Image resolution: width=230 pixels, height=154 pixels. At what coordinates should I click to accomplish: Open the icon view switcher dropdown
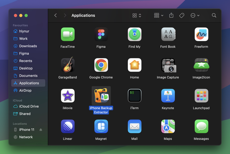(x=137, y=15)
